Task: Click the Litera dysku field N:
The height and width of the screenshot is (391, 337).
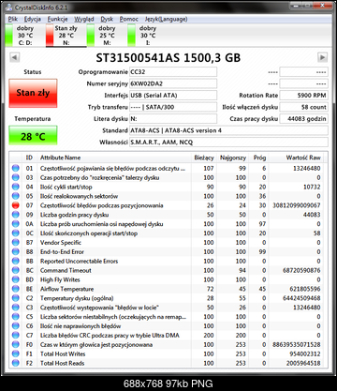Action: [173, 119]
